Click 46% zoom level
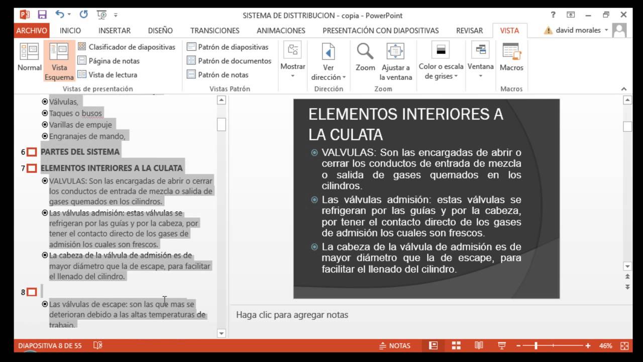 tap(605, 346)
